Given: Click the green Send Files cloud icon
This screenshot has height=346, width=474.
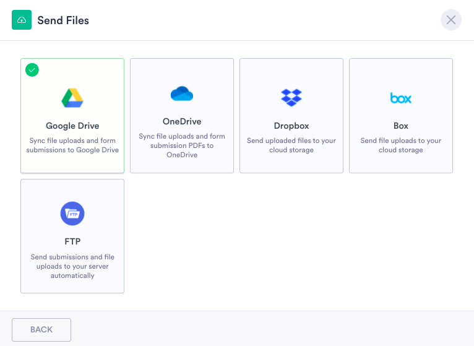Looking at the screenshot, I should 22,20.
